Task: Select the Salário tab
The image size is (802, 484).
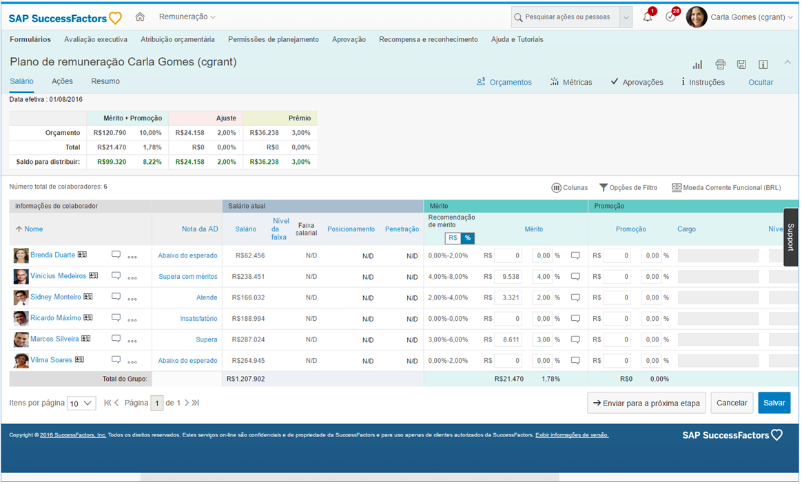Action: 21,81
